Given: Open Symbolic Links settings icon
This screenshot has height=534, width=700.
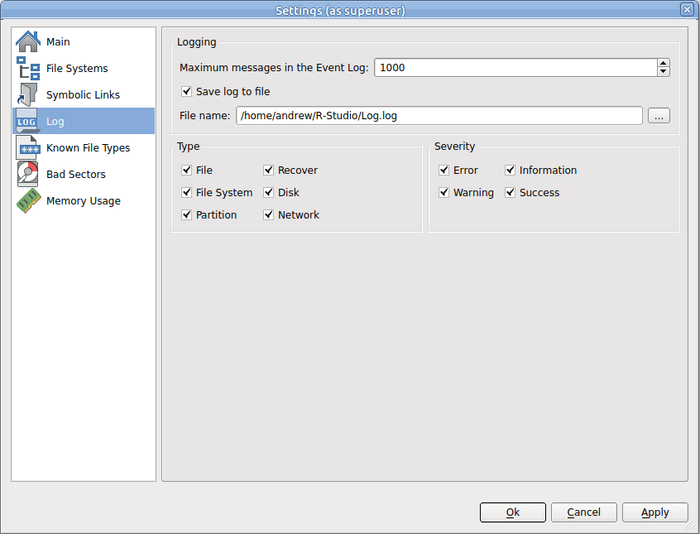Looking at the screenshot, I should (x=27, y=95).
